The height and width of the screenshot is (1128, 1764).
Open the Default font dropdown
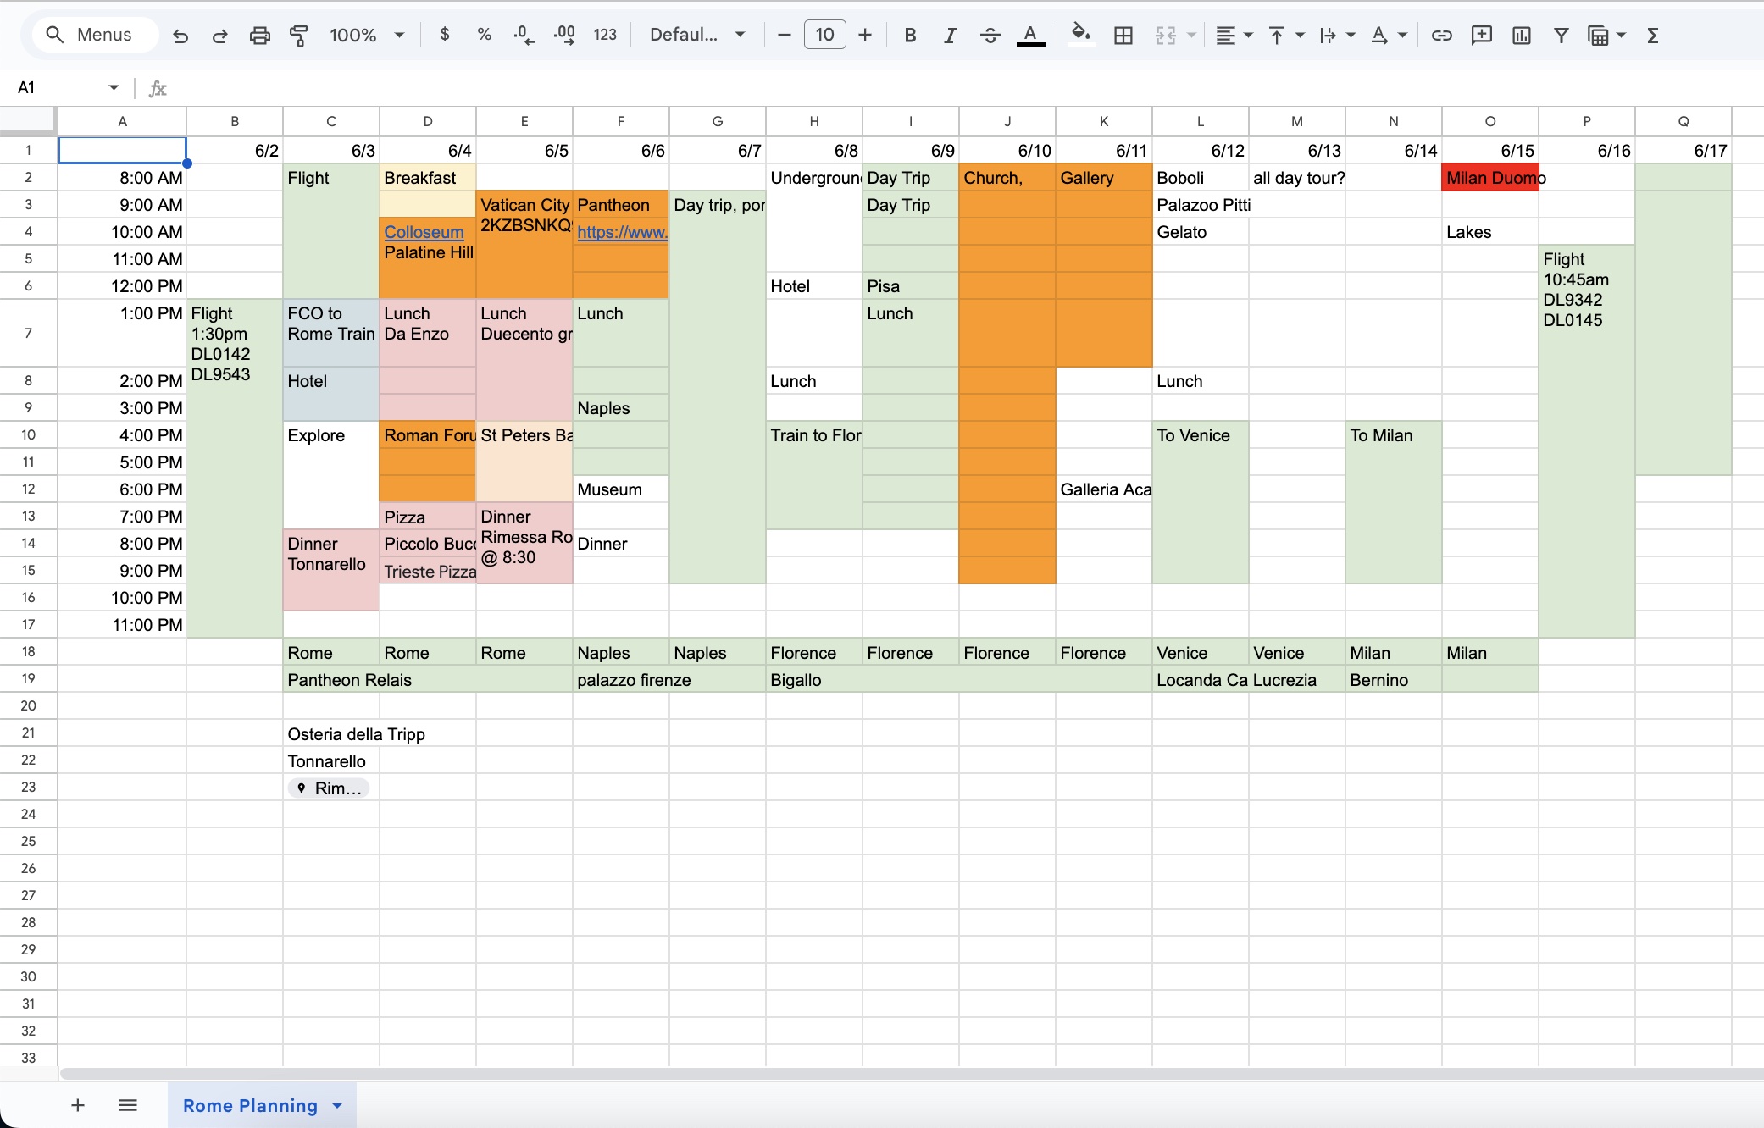coord(696,36)
